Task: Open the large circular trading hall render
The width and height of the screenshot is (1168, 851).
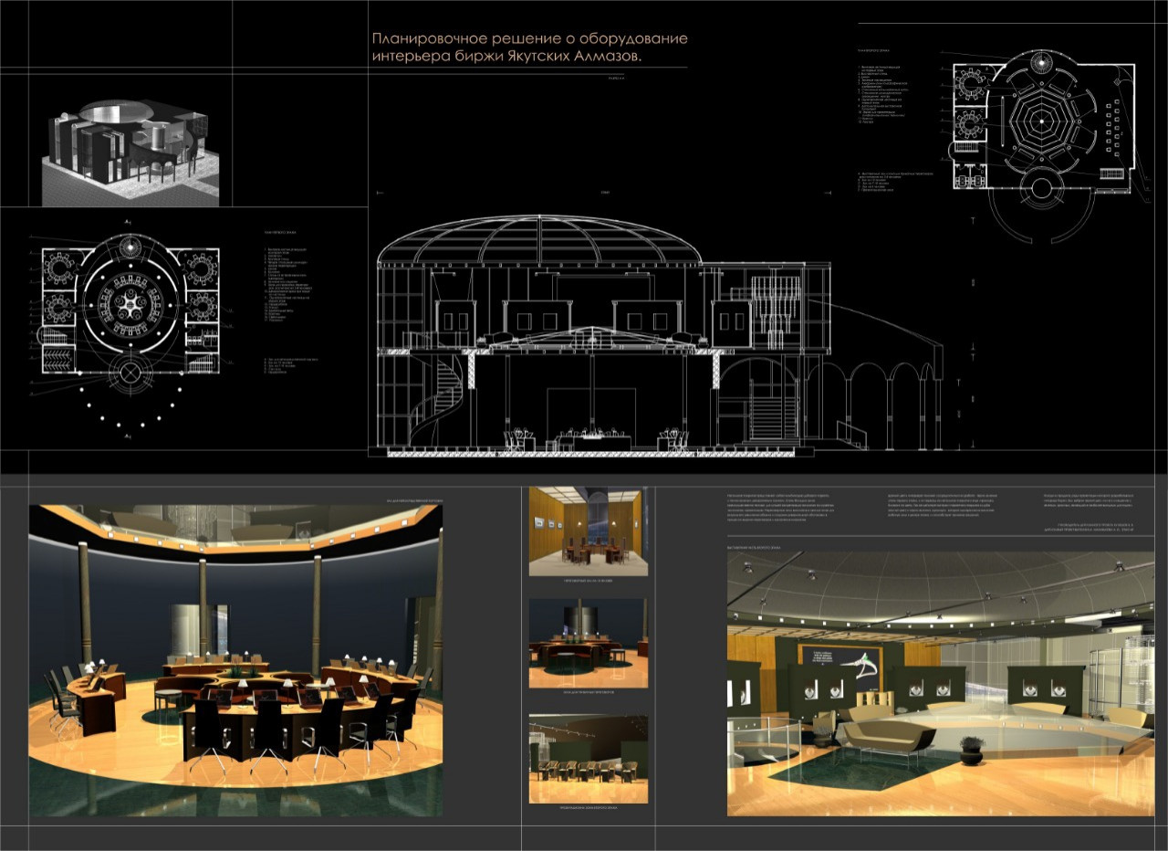Action: click(x=235, y=659)
